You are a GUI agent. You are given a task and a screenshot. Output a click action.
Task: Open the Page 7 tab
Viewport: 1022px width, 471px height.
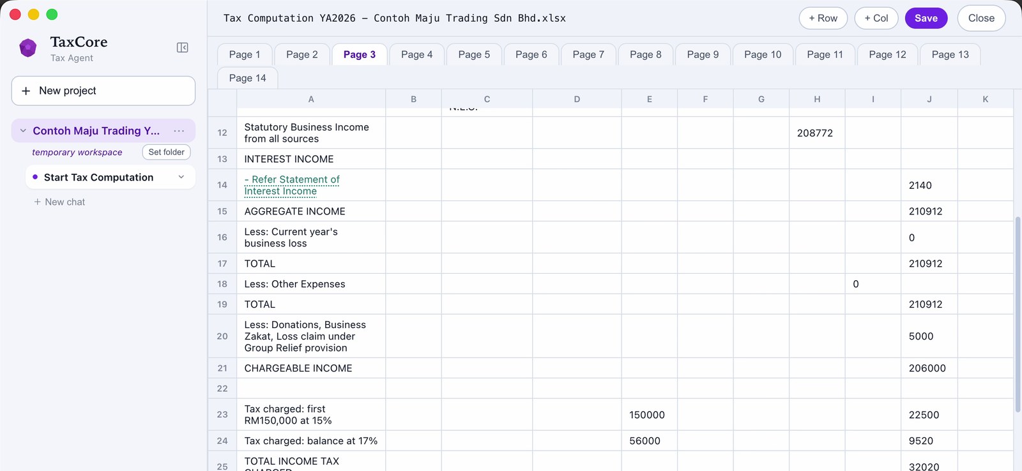point(588,55)
